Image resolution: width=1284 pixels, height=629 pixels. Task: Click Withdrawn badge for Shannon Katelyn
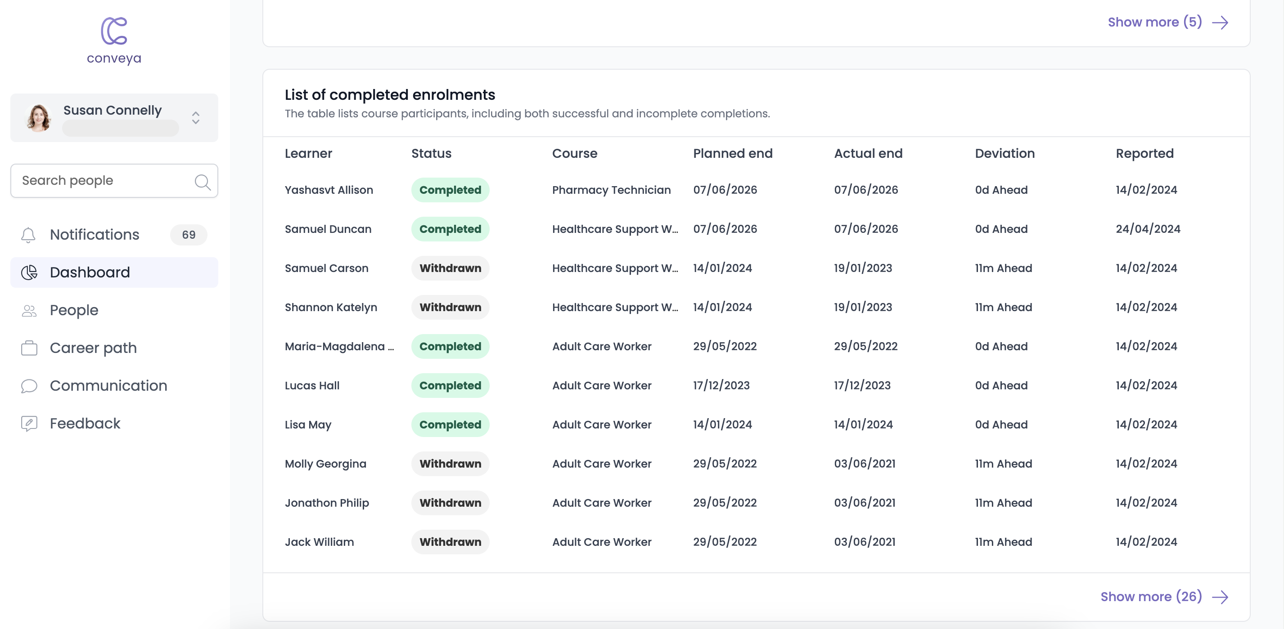450,307
